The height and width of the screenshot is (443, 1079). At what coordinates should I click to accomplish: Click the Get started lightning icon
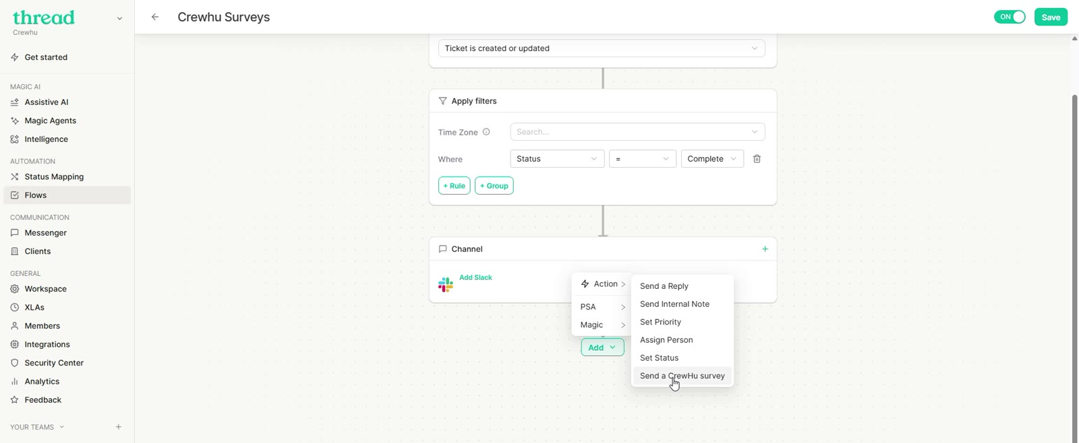[x=15, y=57]
